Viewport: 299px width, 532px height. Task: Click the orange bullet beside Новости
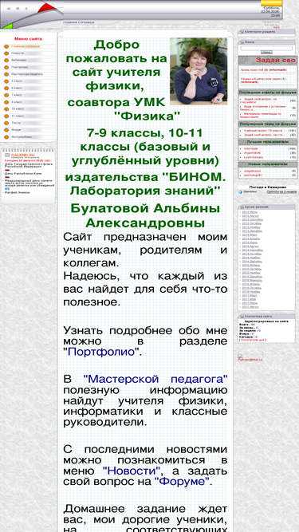(x=6, y=53)
